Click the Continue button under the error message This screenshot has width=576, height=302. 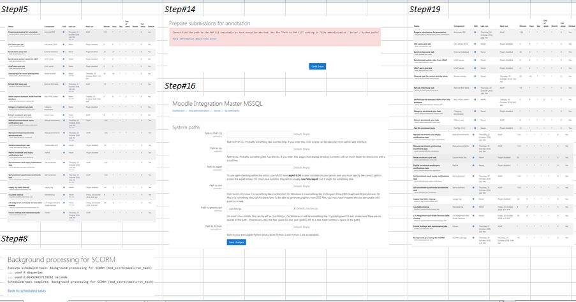(318, 66)
